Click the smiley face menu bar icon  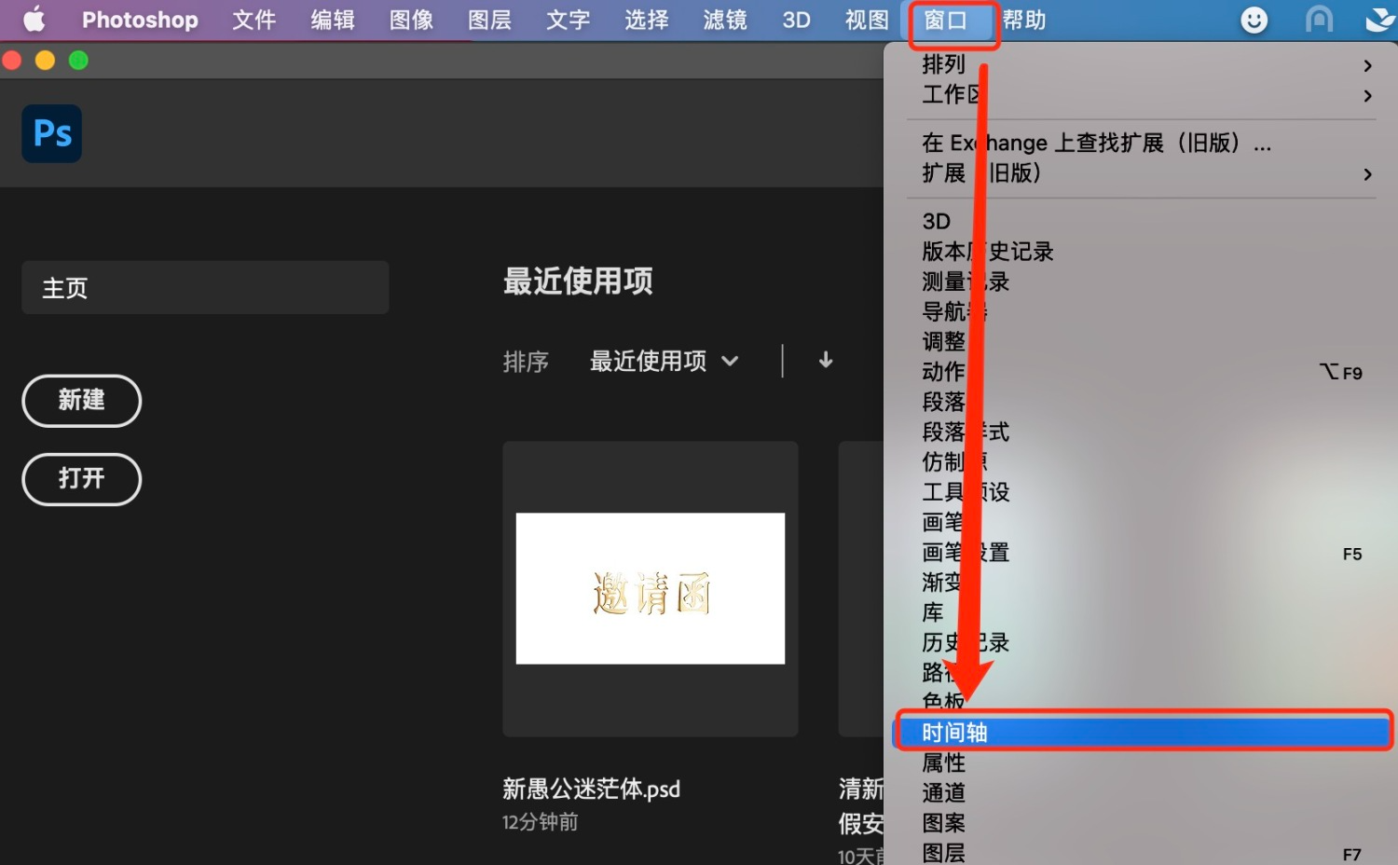click(1254, 20)
